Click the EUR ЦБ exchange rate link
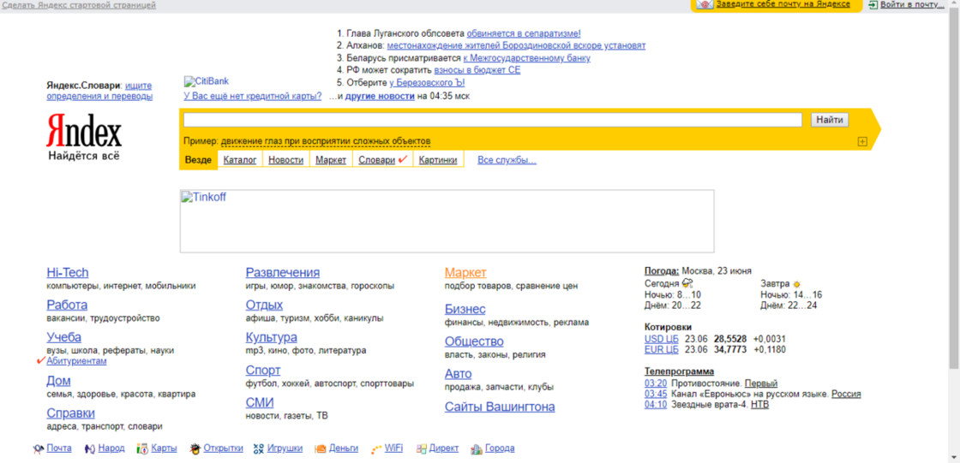960x463 pixels. tap(662, 350)
